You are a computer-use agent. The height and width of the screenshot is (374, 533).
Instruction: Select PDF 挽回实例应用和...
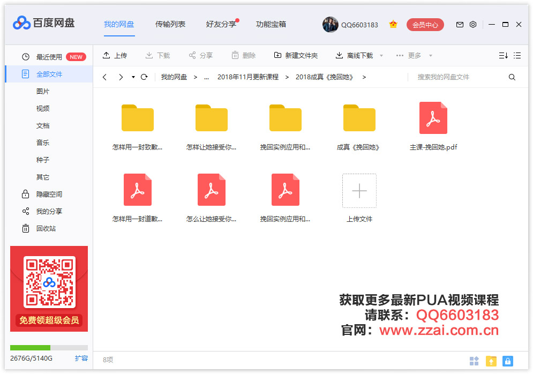(285, 198)
